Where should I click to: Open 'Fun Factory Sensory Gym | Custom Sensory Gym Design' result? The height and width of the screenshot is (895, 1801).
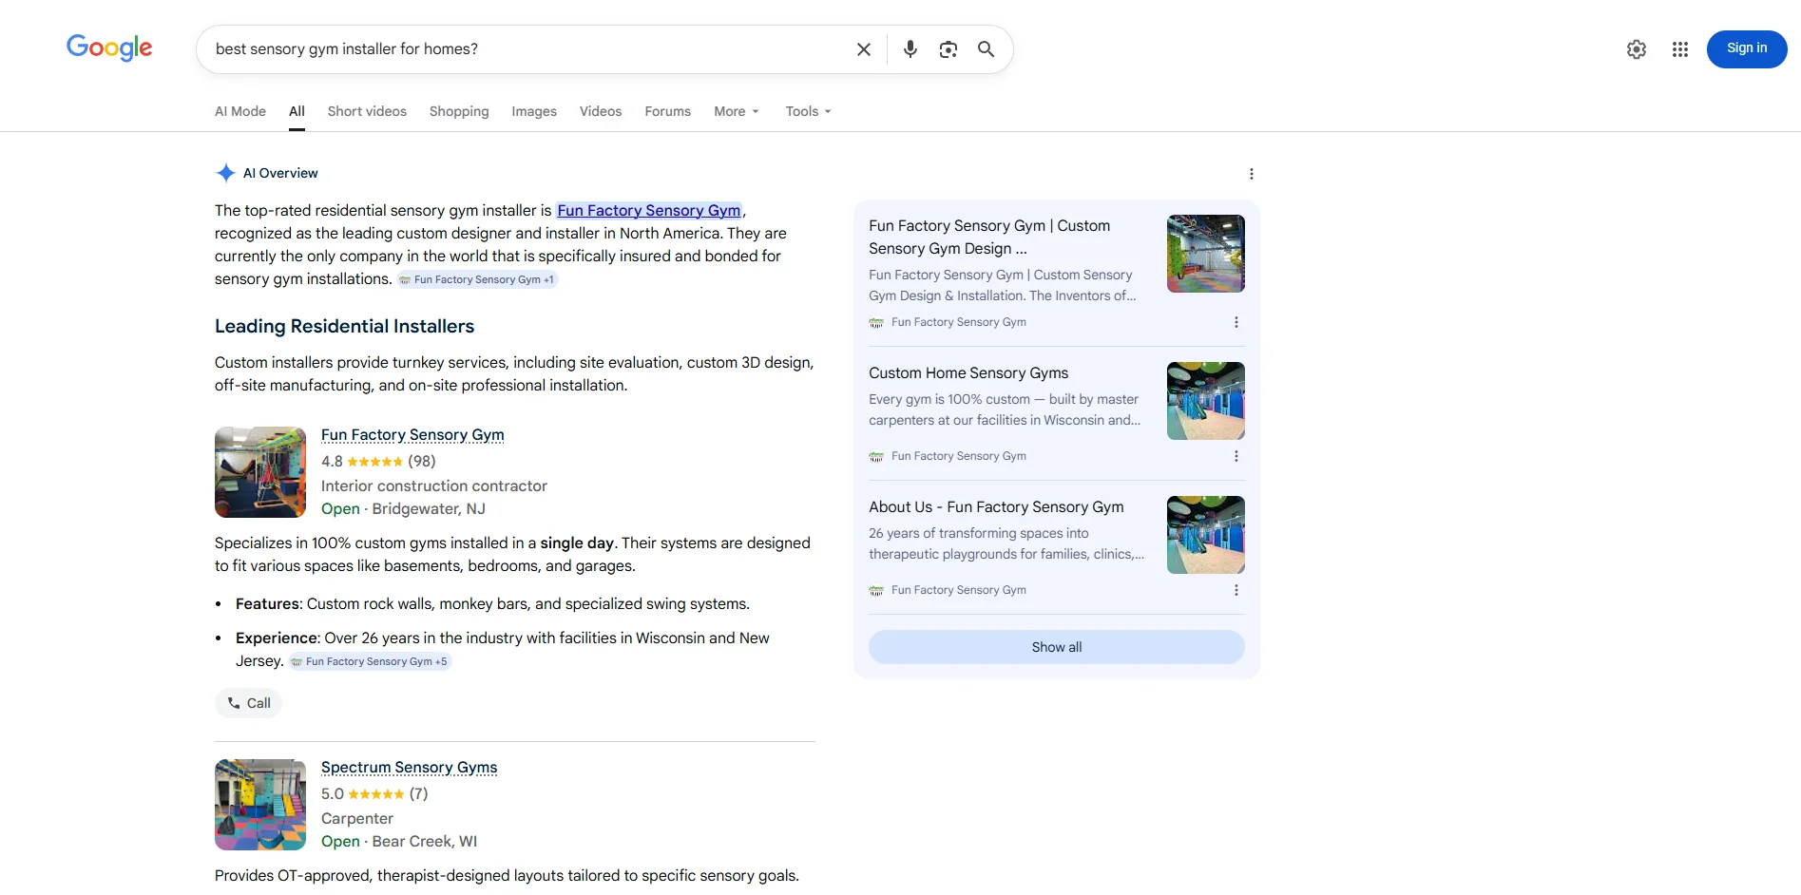pyautogui.click(x=989, y=237)
